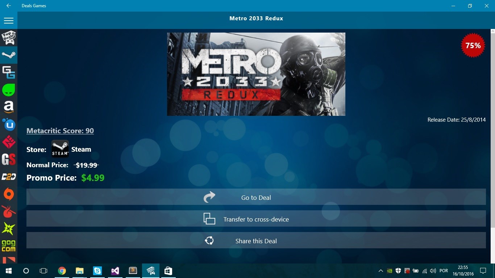Click the Metro 2033 Redux banner image
This screenshot has height=278, width=495.
pos(256,74)
